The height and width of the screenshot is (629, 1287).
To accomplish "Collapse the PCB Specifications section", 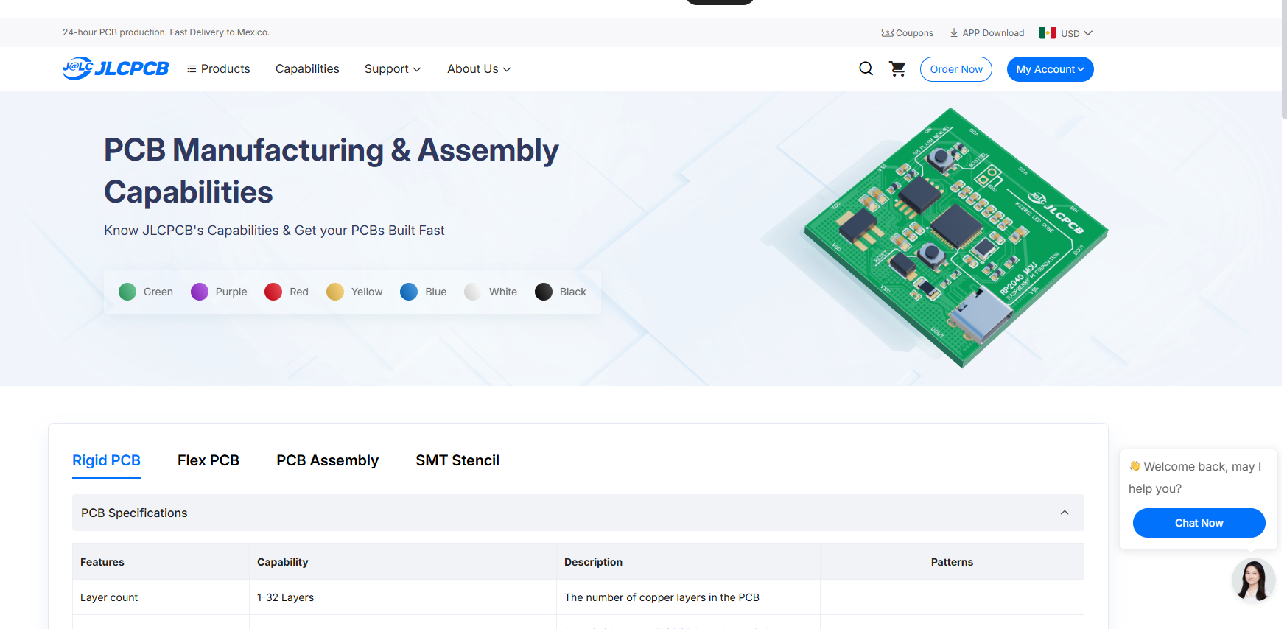I will 1065,513.
